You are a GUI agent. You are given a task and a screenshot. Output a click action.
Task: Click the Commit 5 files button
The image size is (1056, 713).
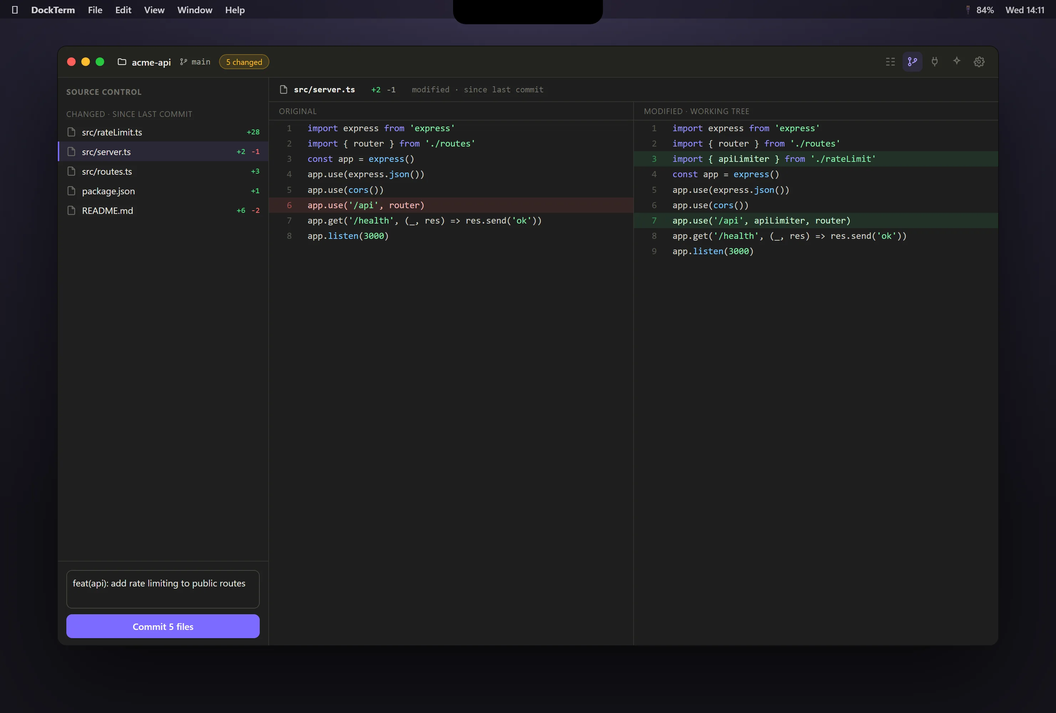click(x=163, y=626)
